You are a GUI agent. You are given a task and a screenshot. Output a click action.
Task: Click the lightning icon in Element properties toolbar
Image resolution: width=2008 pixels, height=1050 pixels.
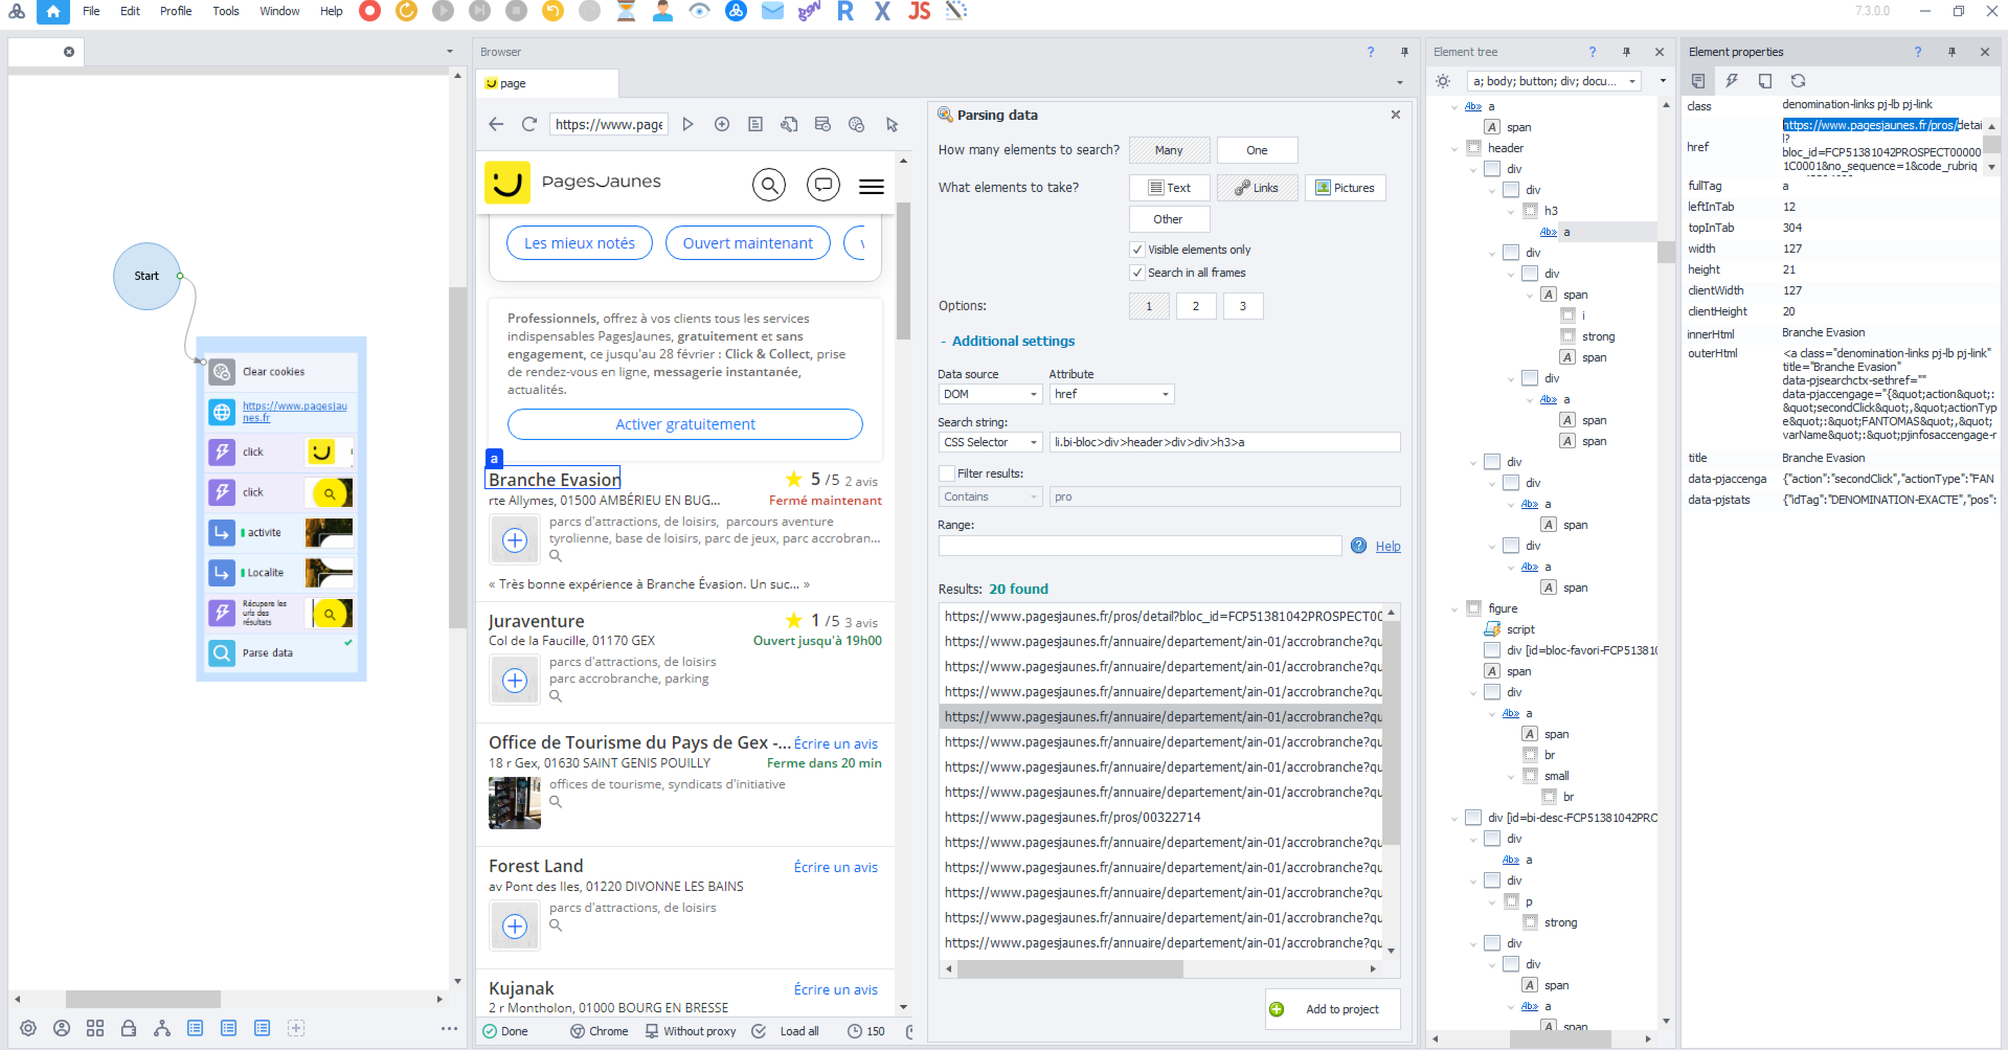click(x=1731, y=80)
